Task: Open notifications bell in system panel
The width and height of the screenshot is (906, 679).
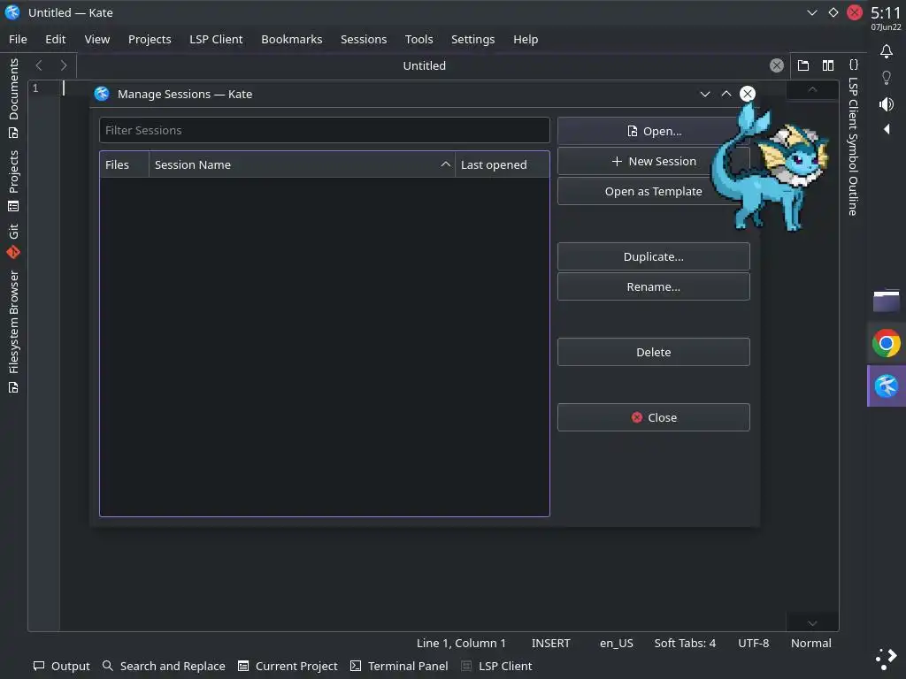Action: pyautogui.click(x=887, y=51)
